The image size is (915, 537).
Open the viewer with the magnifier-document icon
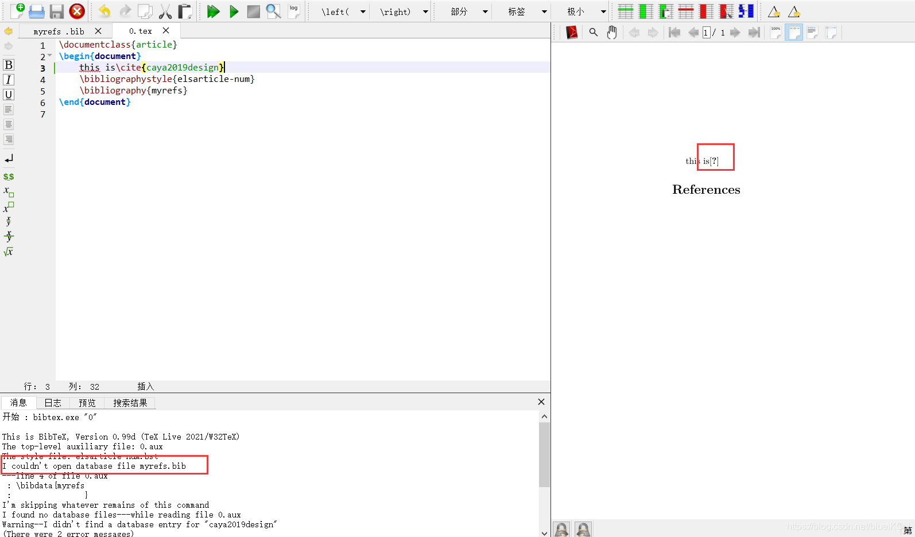tap(273, 11)
